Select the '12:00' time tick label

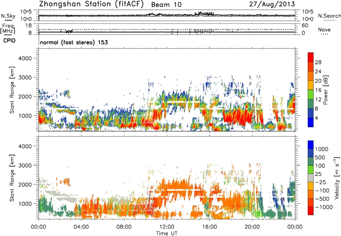(x=167, y=227)
